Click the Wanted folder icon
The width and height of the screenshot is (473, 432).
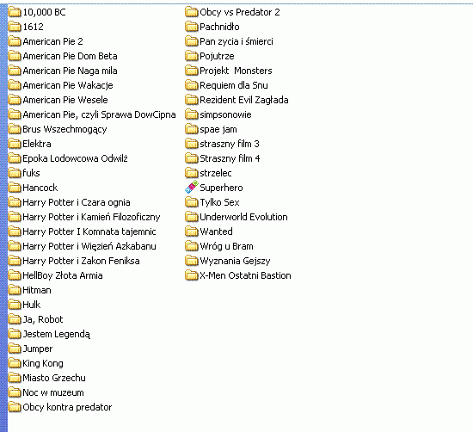[x=192, y=231]
